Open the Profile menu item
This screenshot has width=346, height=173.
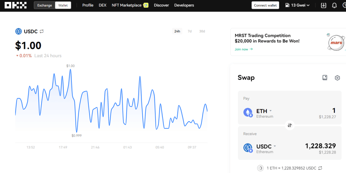[x=88, y=5]
